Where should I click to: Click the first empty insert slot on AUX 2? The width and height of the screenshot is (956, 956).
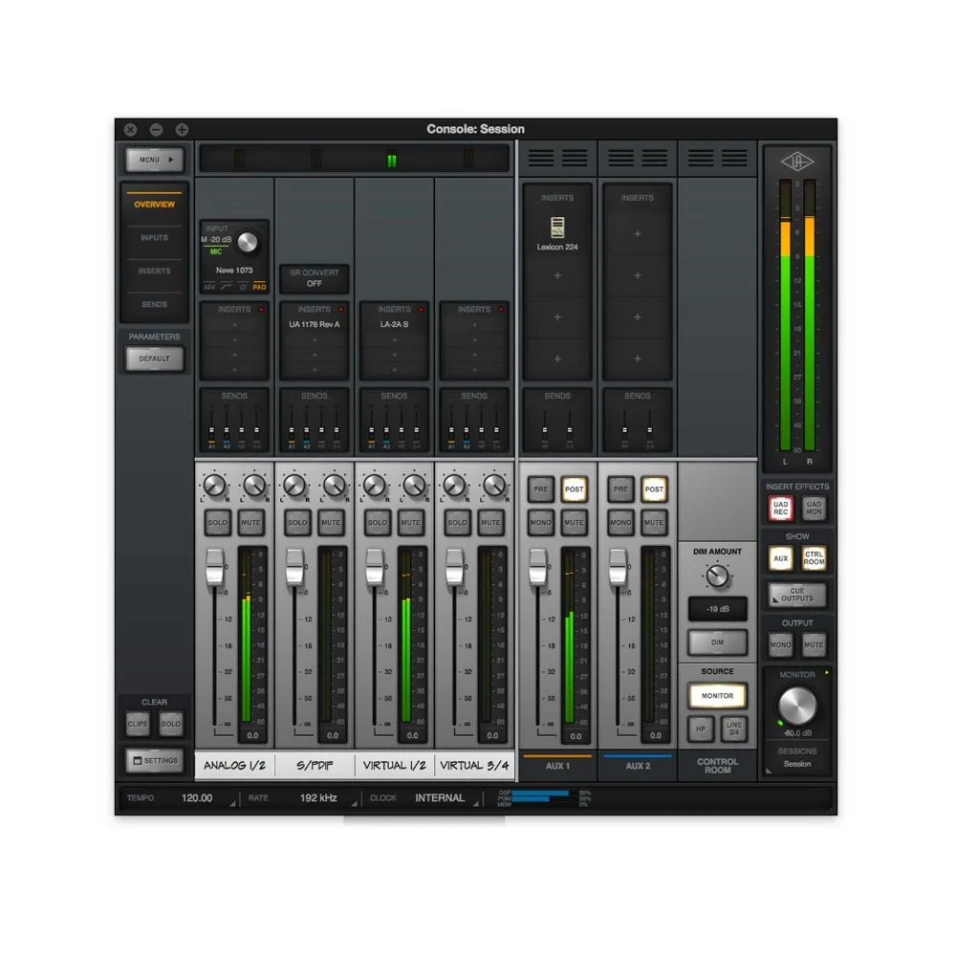(x=638, y=233)
